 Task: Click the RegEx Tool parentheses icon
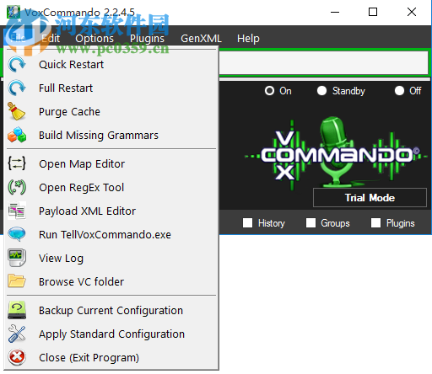pyautogui.click(x=17, y=187)
